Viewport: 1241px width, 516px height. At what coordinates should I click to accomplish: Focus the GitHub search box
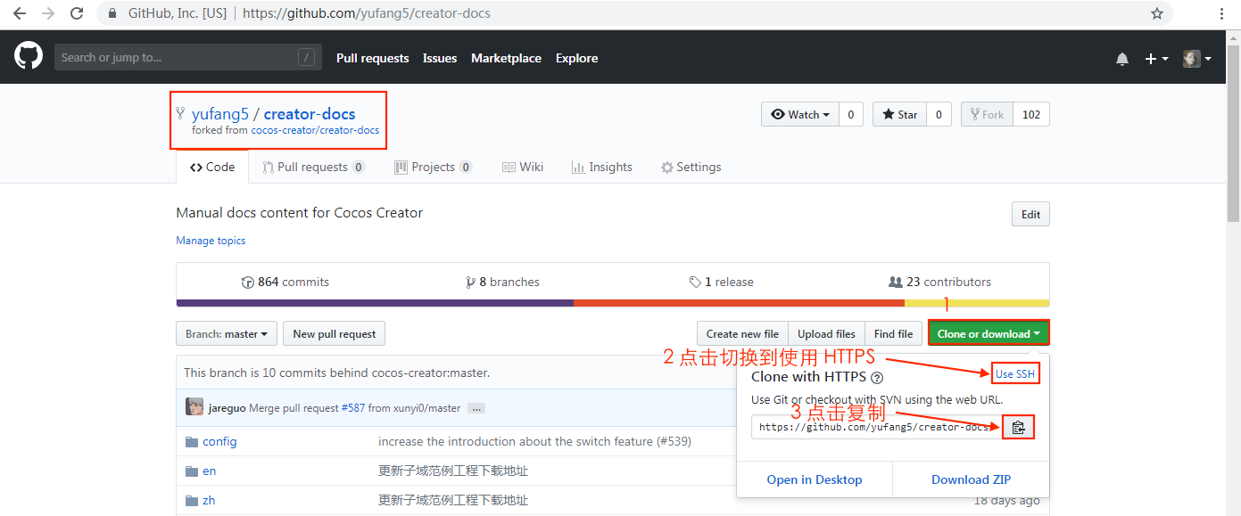click(x=187, y=58)
